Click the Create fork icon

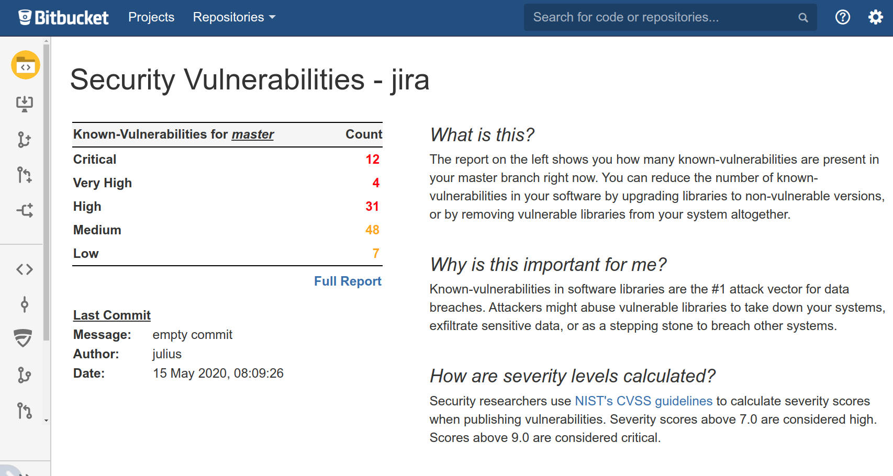coord(25,210)
